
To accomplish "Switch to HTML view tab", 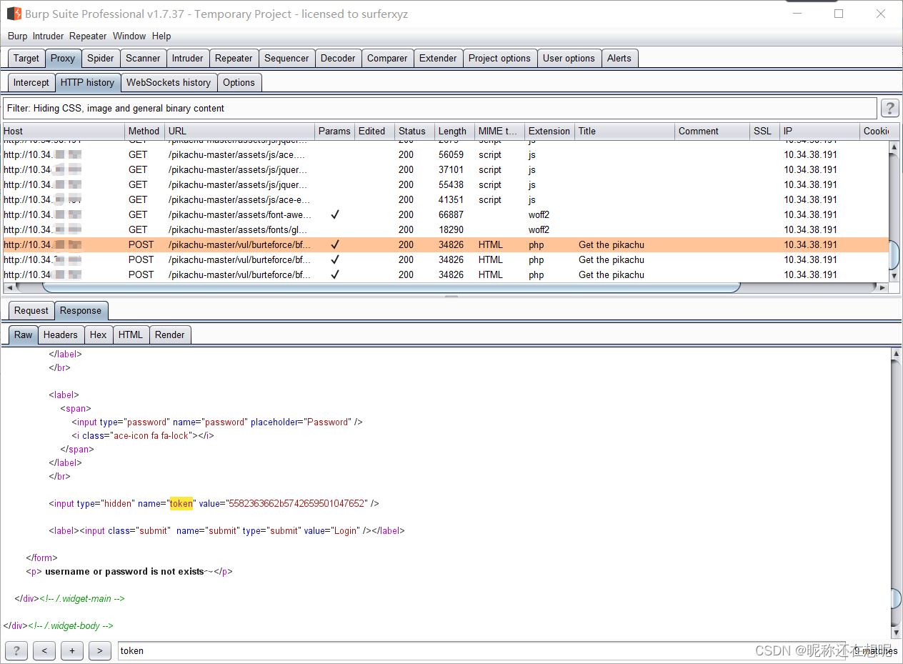I will click(x=131, y=335).
